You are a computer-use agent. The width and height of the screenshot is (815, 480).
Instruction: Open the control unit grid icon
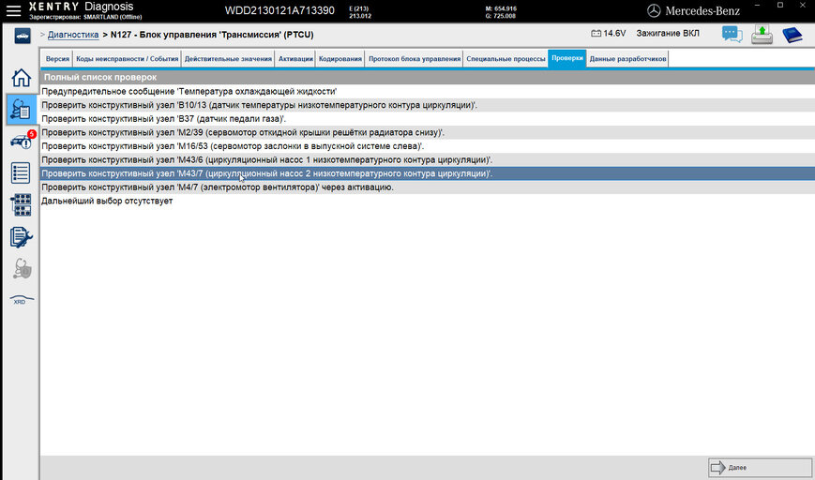pos(22,204)
